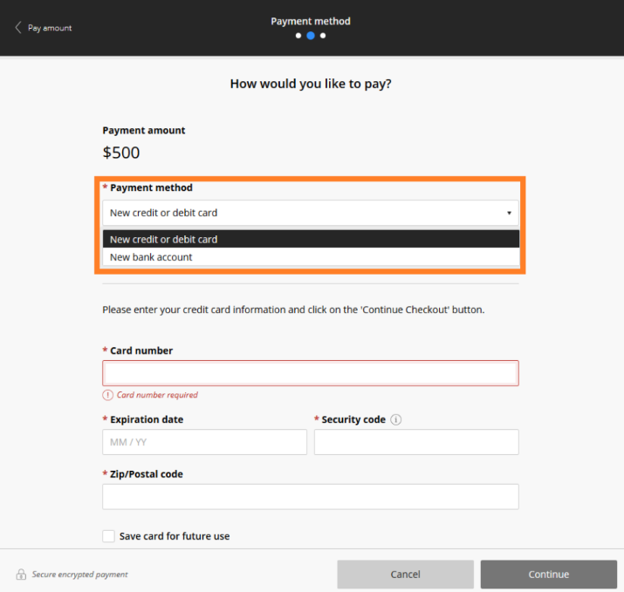Select the third step progress dot
The image size is (624, 592).
click(x=323, y=36)
